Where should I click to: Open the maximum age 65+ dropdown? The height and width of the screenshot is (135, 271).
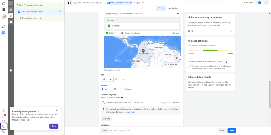[120, 79]
